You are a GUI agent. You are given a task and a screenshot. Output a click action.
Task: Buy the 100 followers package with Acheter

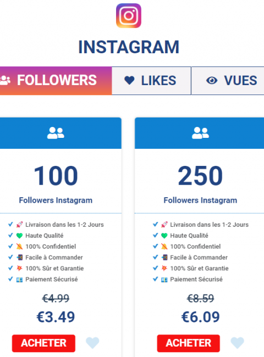coord(43,343)
